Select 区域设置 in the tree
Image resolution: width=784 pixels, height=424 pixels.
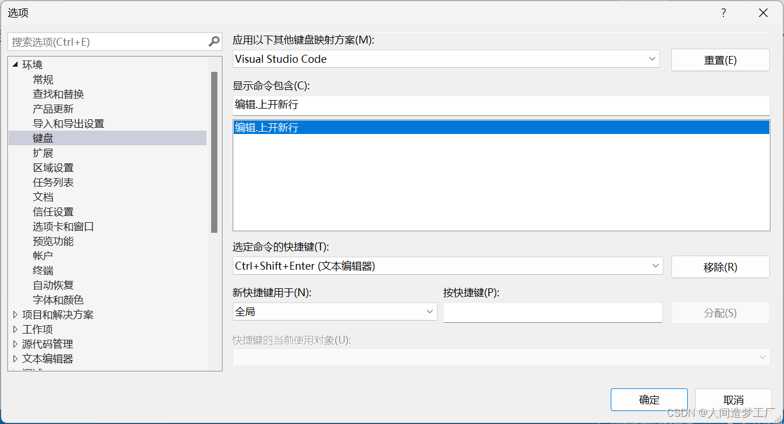click(x=53, y=168)
